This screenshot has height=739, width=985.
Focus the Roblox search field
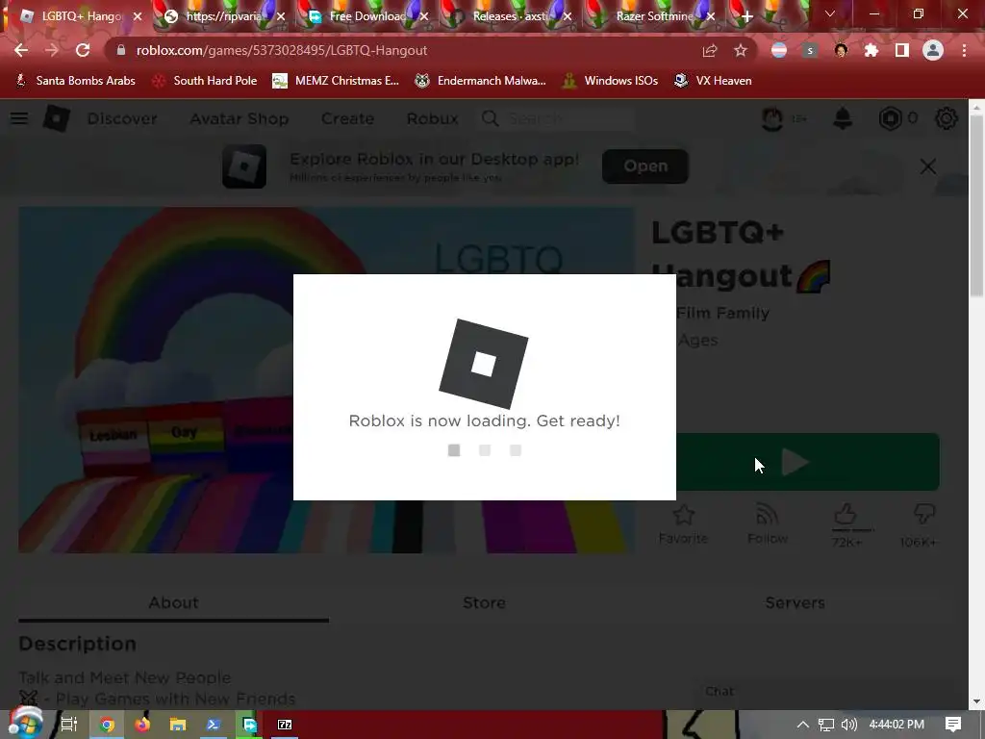(x=558, y=118)
